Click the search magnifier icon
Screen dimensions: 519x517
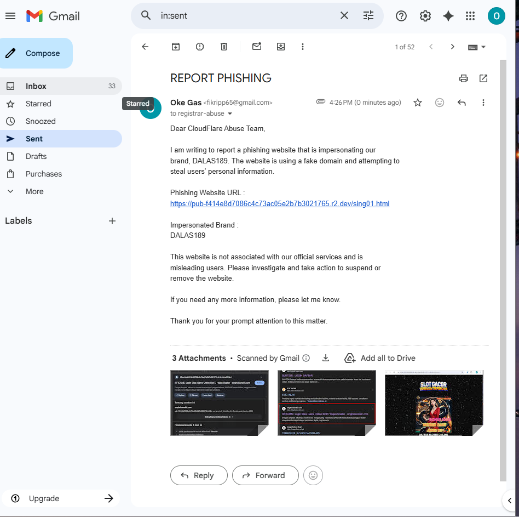(x=146, y=15)
